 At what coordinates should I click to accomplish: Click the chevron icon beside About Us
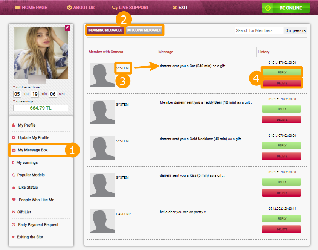[69, 8]
